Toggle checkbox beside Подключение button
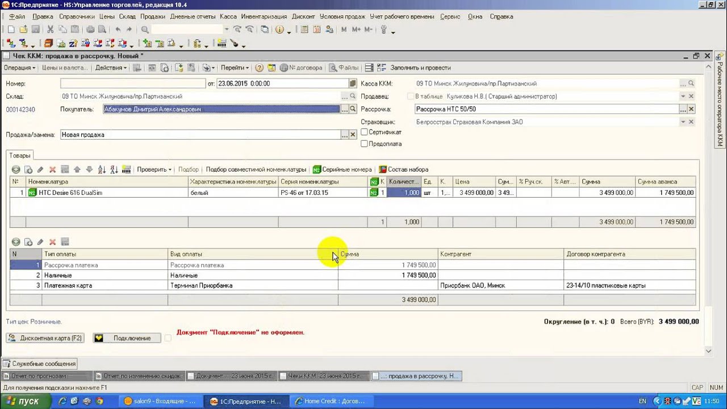This screenshot has height=409, width=727. 168,338
